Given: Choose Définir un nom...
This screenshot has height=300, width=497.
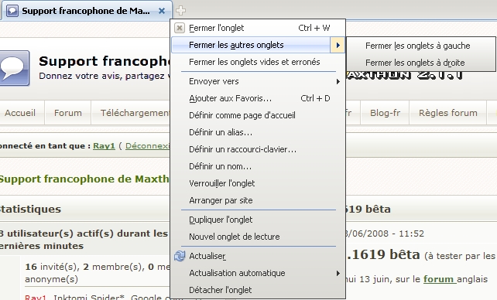Looking at the screenshot, I should 258,166.
